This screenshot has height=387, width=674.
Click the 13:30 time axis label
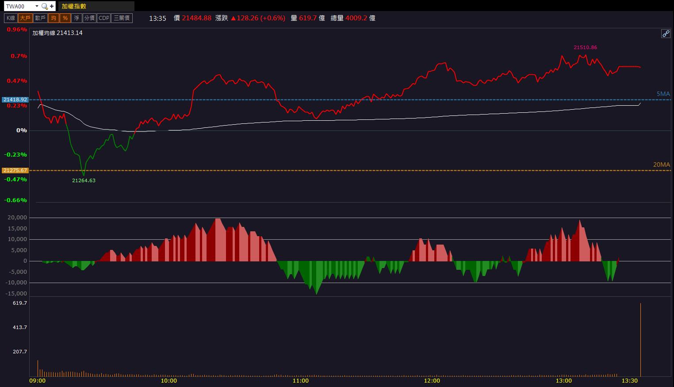coord(630,381)
